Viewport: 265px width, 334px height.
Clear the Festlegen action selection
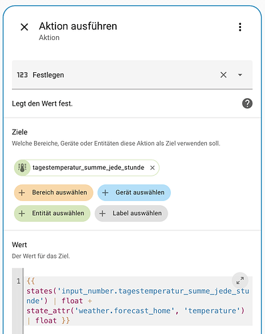click(224, 75)
